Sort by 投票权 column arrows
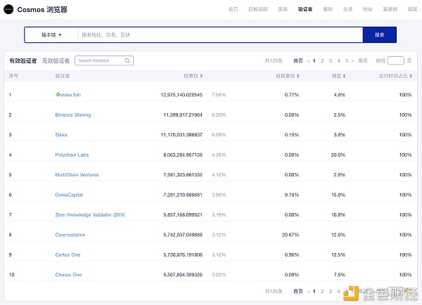 pyautogui.click(x=201, y=76)
